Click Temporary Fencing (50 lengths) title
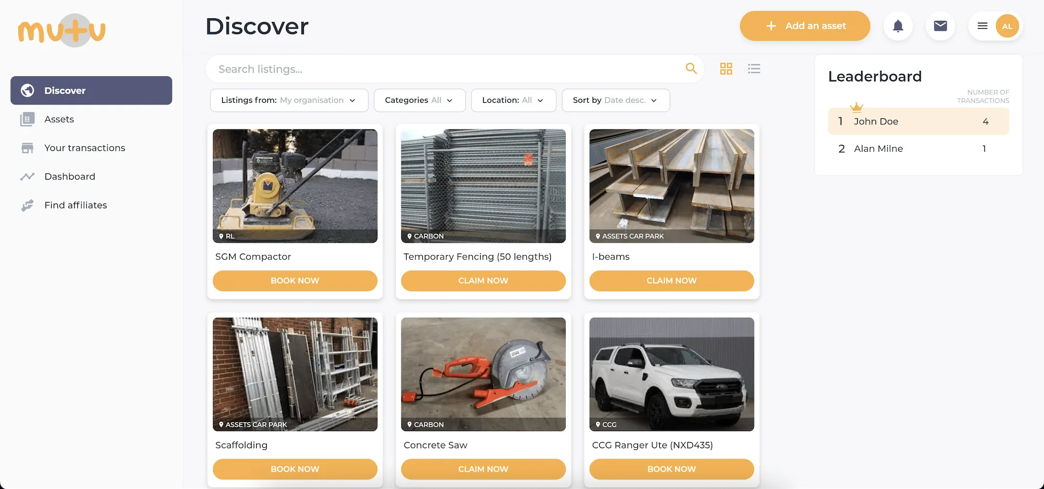The height and width of the screenshot is (489, 1044). click(478, 257)
